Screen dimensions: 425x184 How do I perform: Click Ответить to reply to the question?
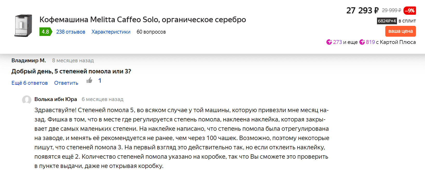66,83
